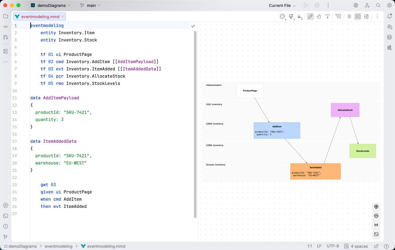The height and width of the screenshot is (250, 395).
Task: Open the Current File run configuration dropdown
Action: coord(282,5)
